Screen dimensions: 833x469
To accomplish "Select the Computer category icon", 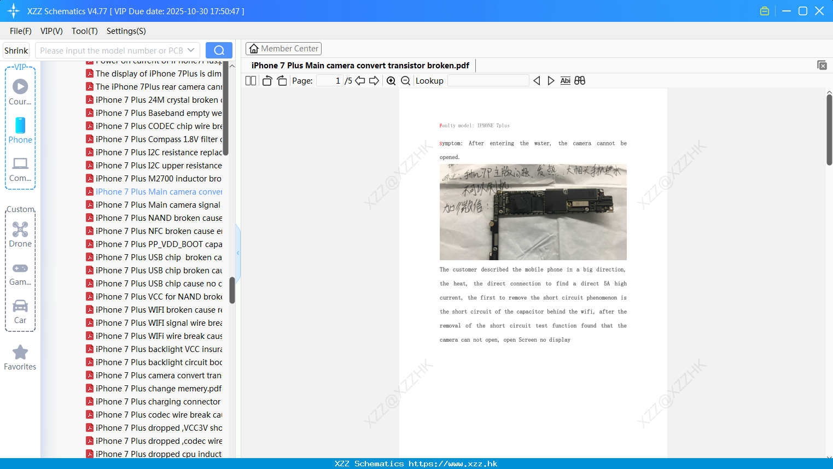I will 20,163.
